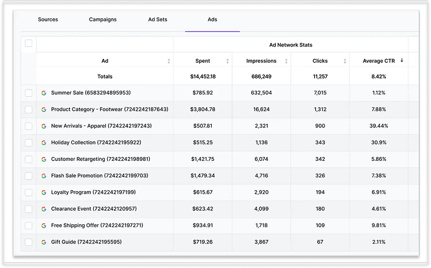Open ad Product Category - Footwear (7242242187643)

pos(110,109)
